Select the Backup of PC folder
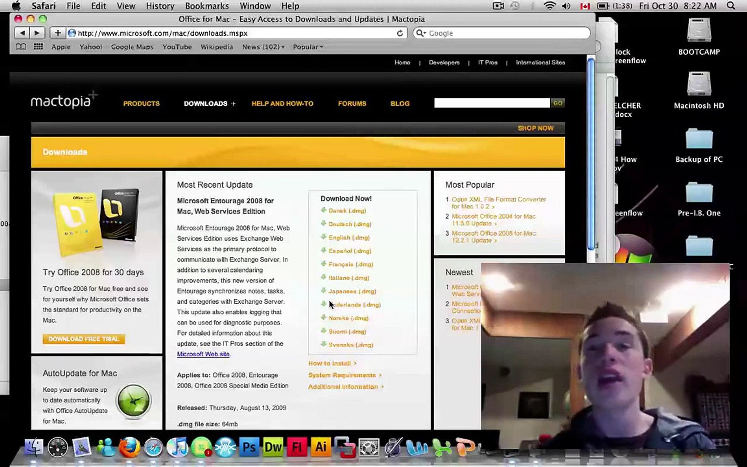 coord(699,145)
